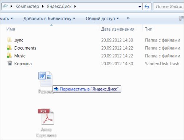Click the Yandex.Disk icon in address bar

pyautogui.click(x=5, y=6)
